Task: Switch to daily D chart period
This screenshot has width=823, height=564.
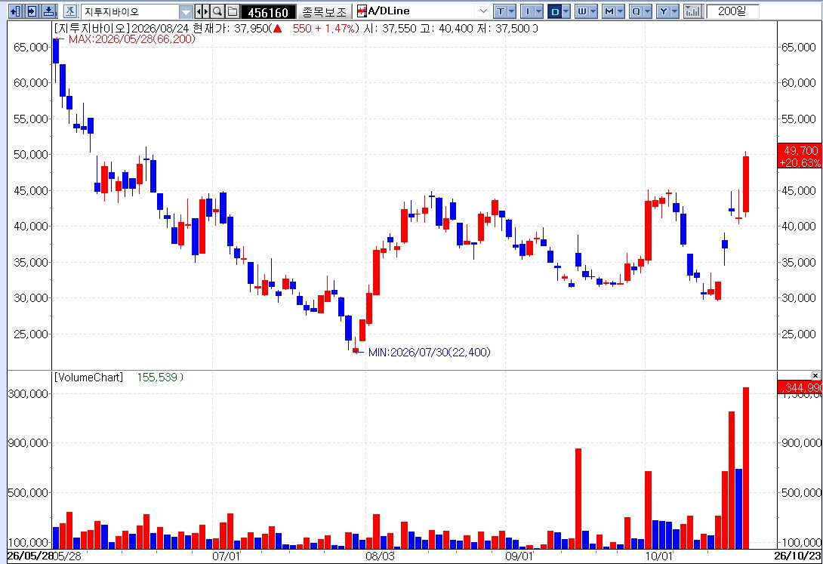Action: pos(554,11)
